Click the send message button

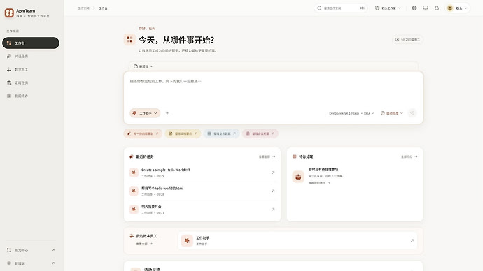tap(412, 113)
